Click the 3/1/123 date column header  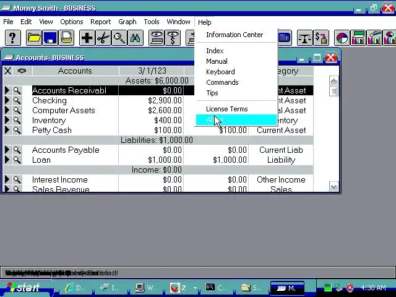pos(152,71)
